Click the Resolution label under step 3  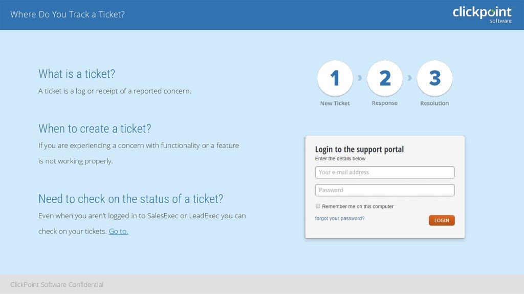pos(434,103)
